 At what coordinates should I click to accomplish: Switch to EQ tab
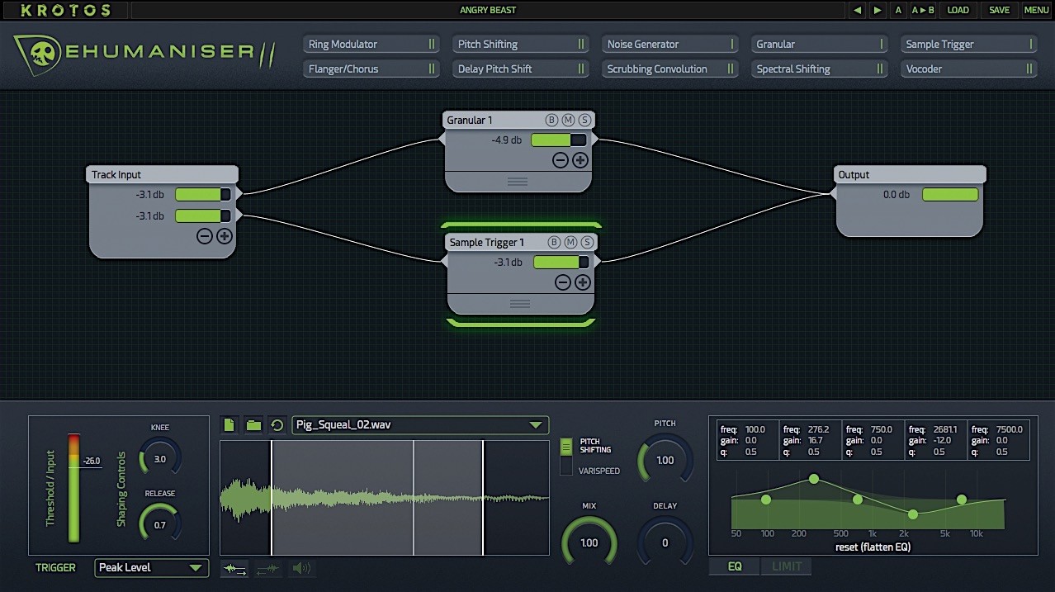tap(735, 566)
